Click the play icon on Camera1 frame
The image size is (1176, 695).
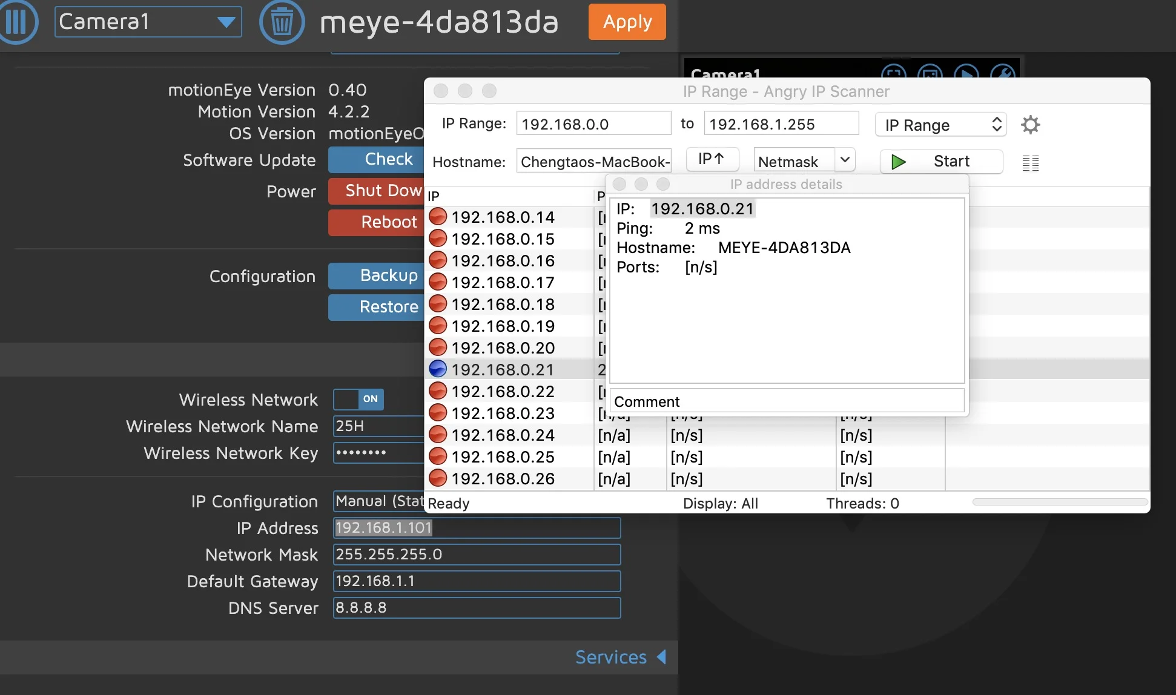(966, 71)
